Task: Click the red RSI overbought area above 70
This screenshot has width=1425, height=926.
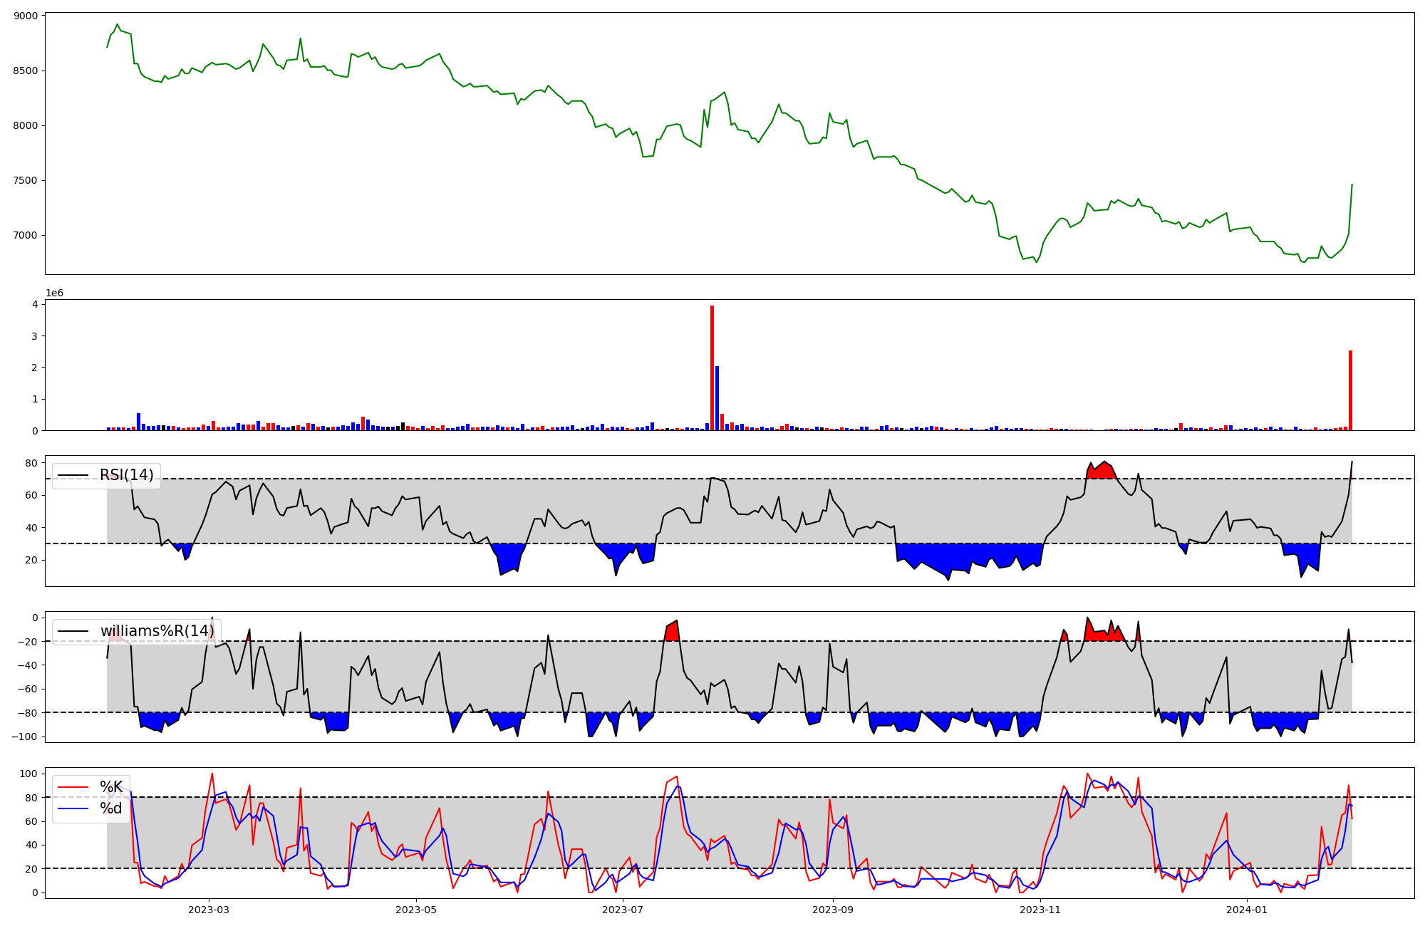Action: (x=1102, y=472)
